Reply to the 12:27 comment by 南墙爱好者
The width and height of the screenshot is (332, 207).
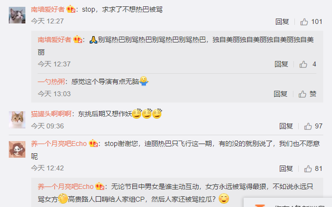click(x=282, y=21)
